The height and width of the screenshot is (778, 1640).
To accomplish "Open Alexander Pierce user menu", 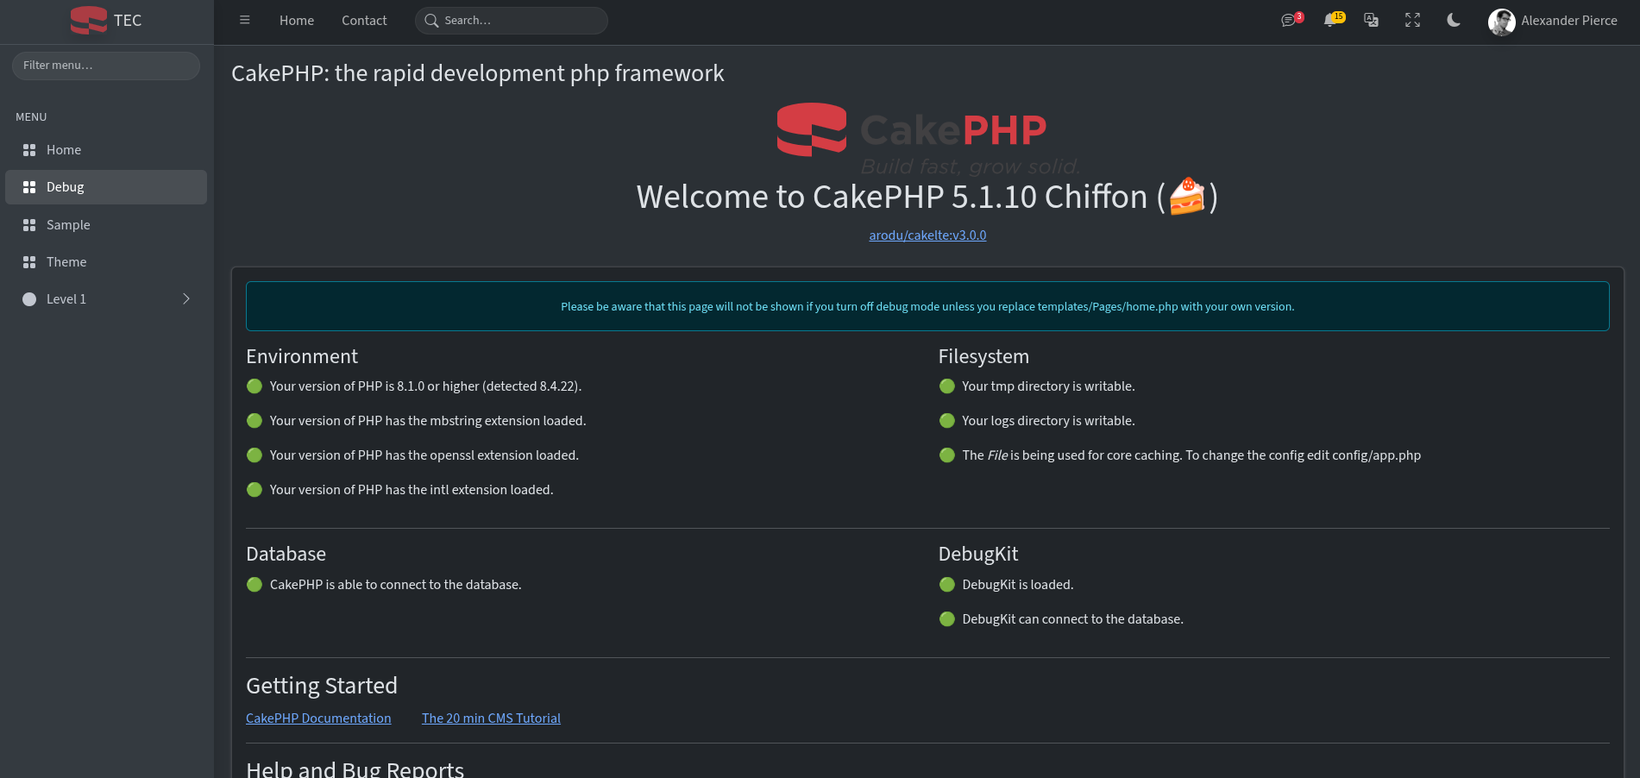I will pos(1553,22).
